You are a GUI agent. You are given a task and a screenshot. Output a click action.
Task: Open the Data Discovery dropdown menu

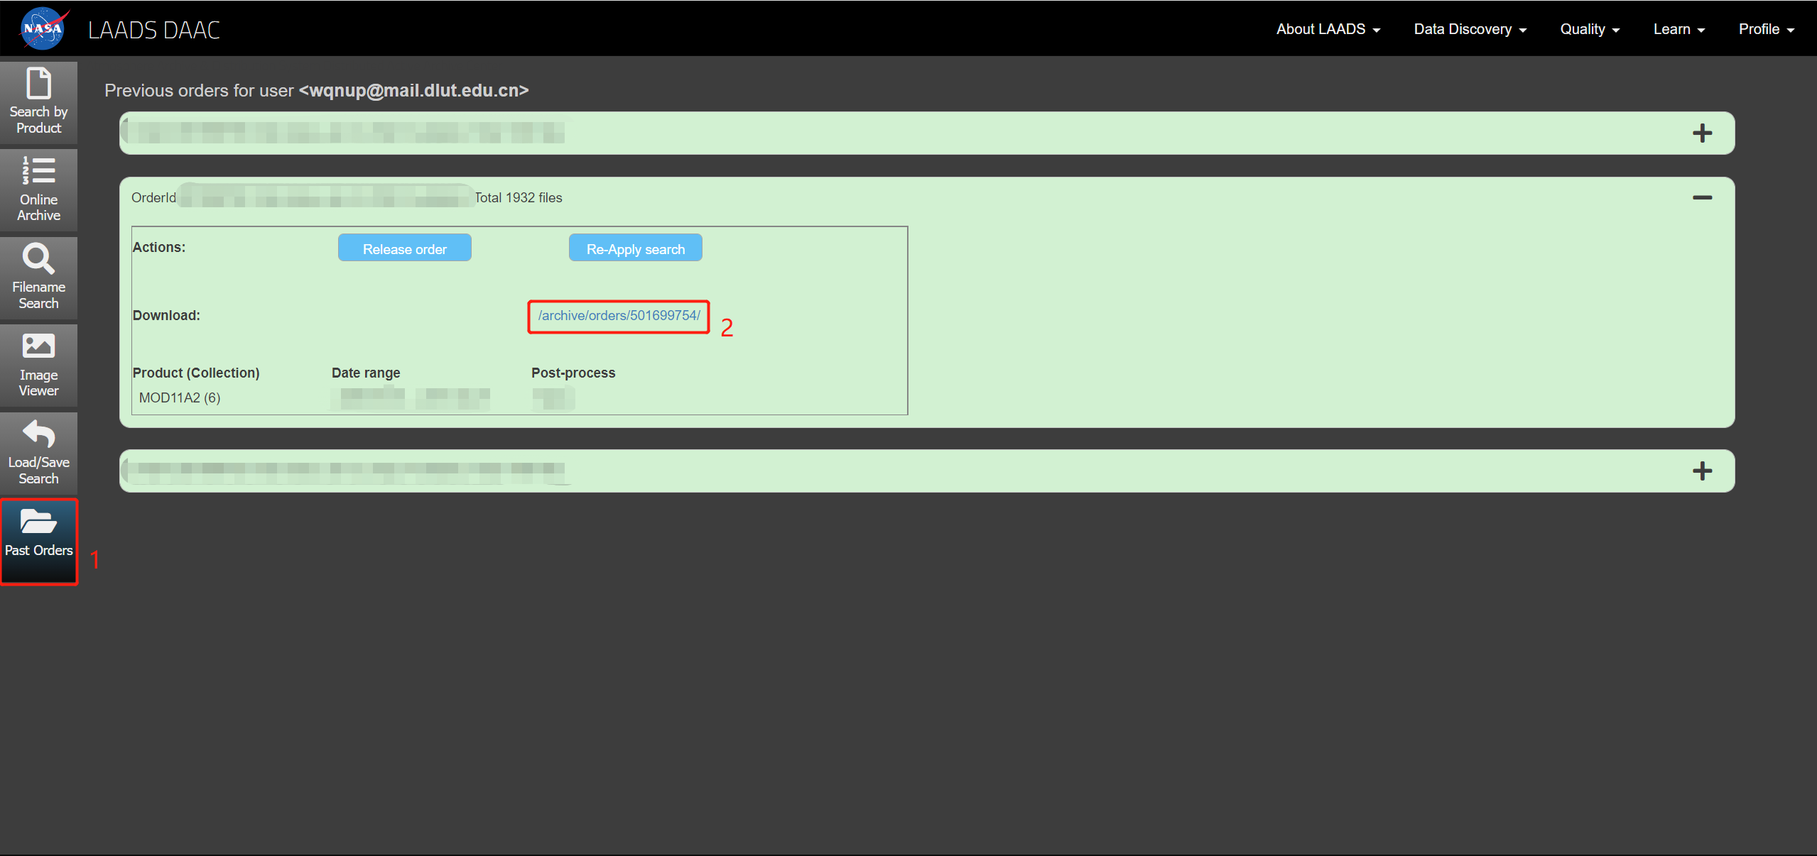[1469, 29]
